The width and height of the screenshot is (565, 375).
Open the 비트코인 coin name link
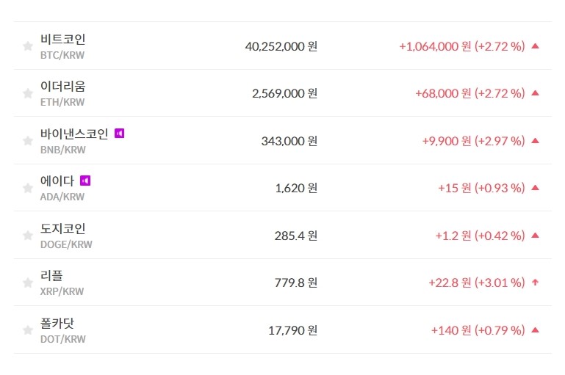[63, 40]
